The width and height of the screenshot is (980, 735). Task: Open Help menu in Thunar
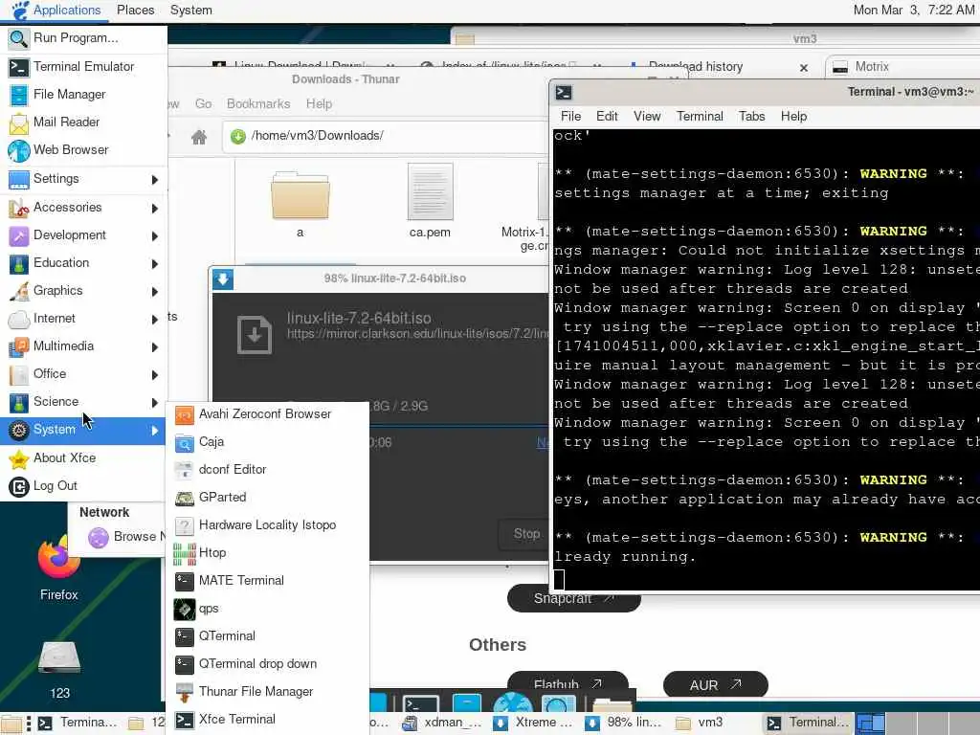coord(319,103)
